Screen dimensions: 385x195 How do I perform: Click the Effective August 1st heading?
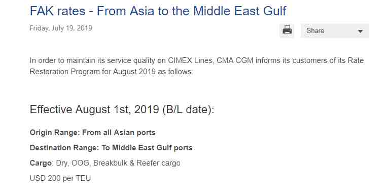tap(122, 109)
